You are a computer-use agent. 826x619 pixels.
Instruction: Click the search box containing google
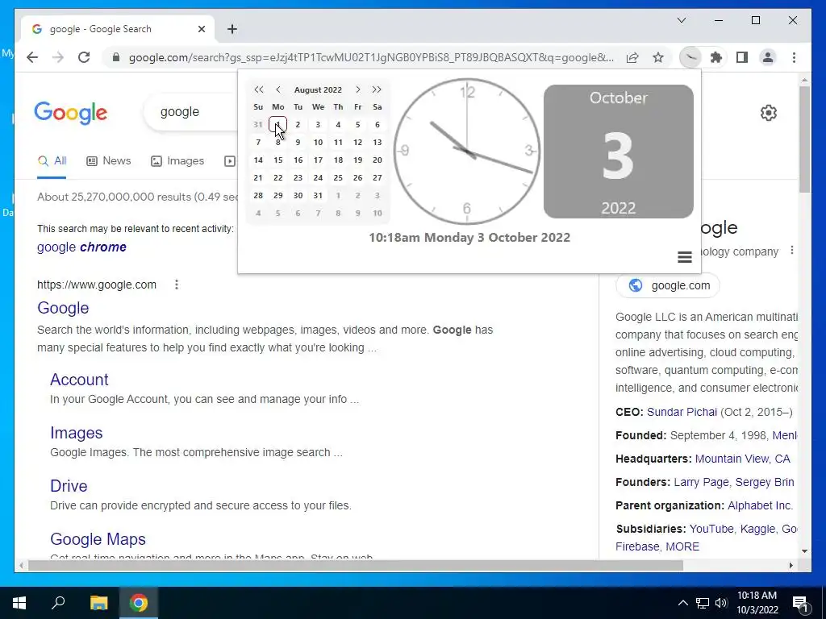coord(190,111)
